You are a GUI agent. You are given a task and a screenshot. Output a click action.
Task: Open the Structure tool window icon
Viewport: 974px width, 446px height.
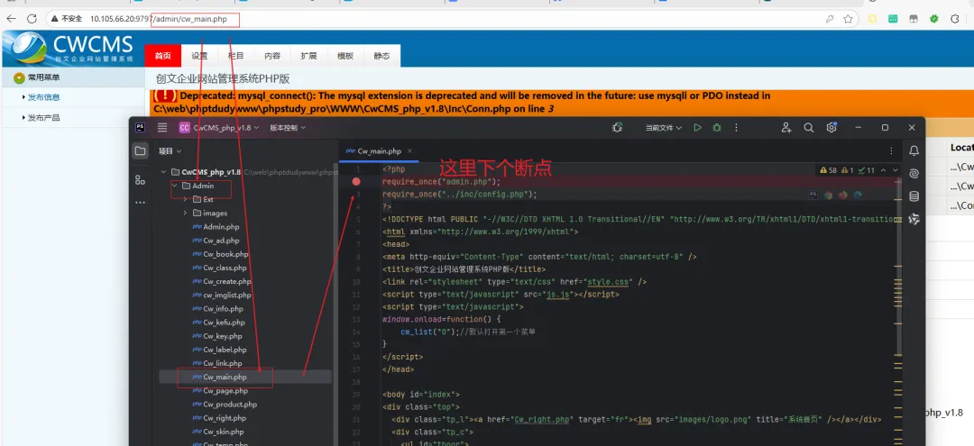tap(141, 180)
